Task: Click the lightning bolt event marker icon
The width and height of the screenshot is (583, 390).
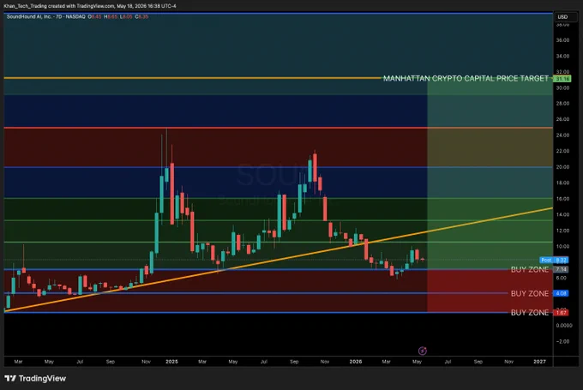Action: coord(423,351)
